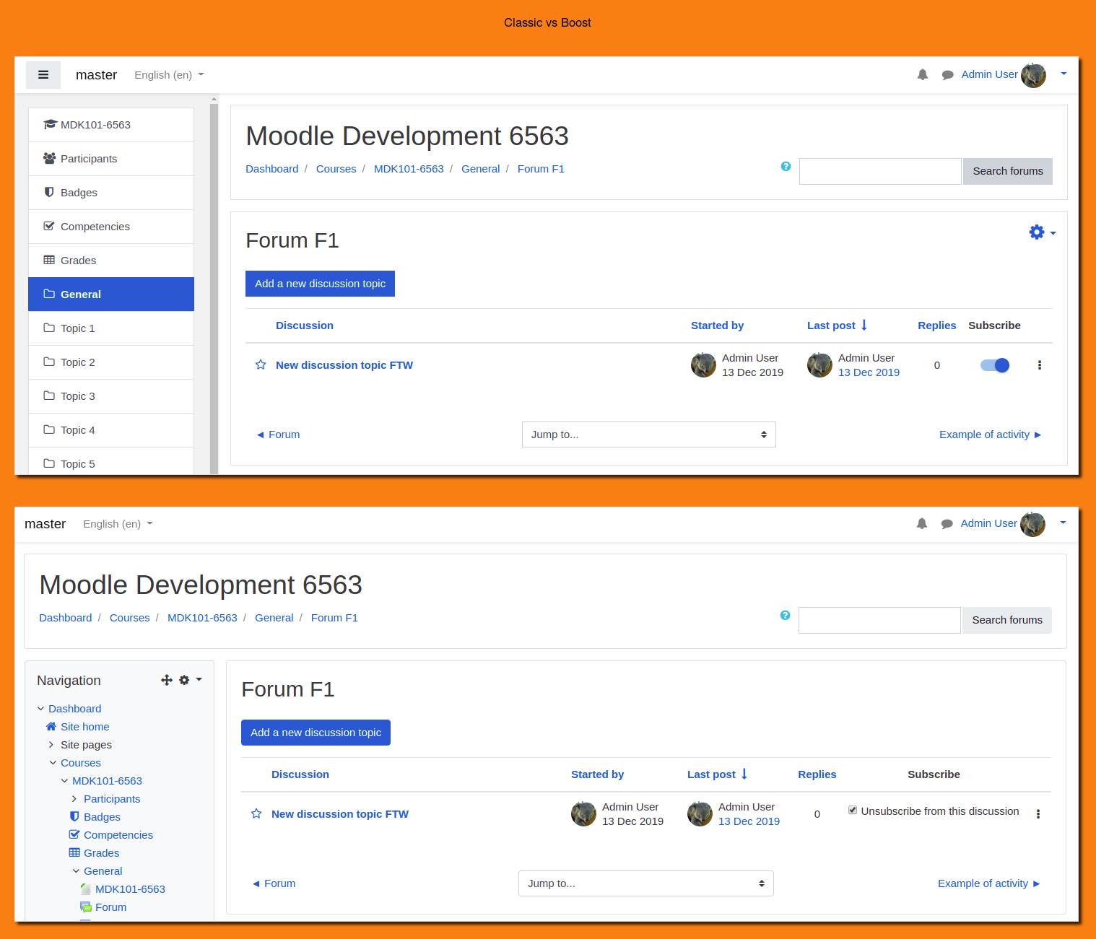Open user menu arrow in Classic header
The image size is (1096, 939).
[1063, 523]
